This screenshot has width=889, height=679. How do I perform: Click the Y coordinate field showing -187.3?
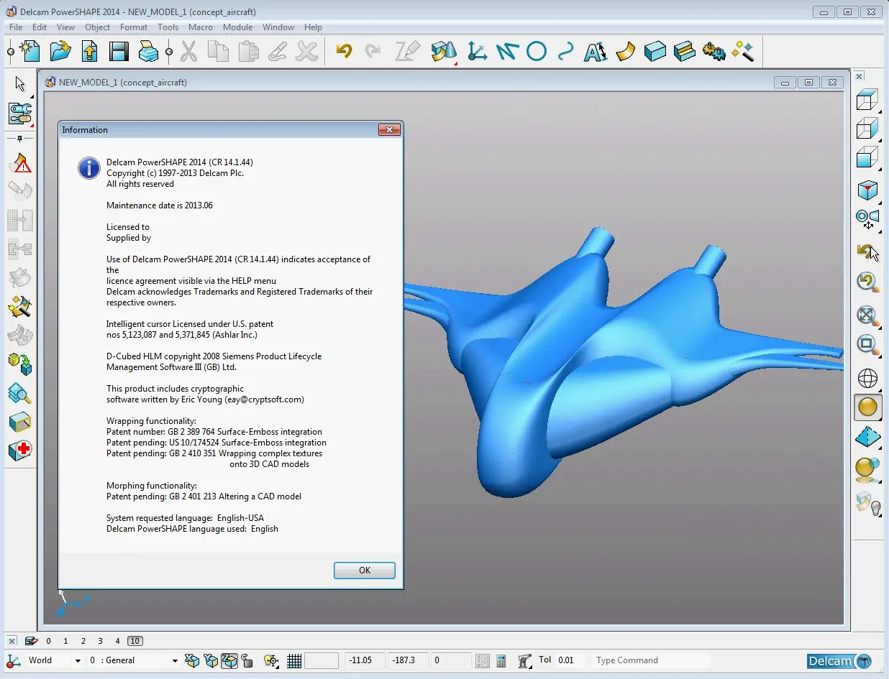pos(407,660)
